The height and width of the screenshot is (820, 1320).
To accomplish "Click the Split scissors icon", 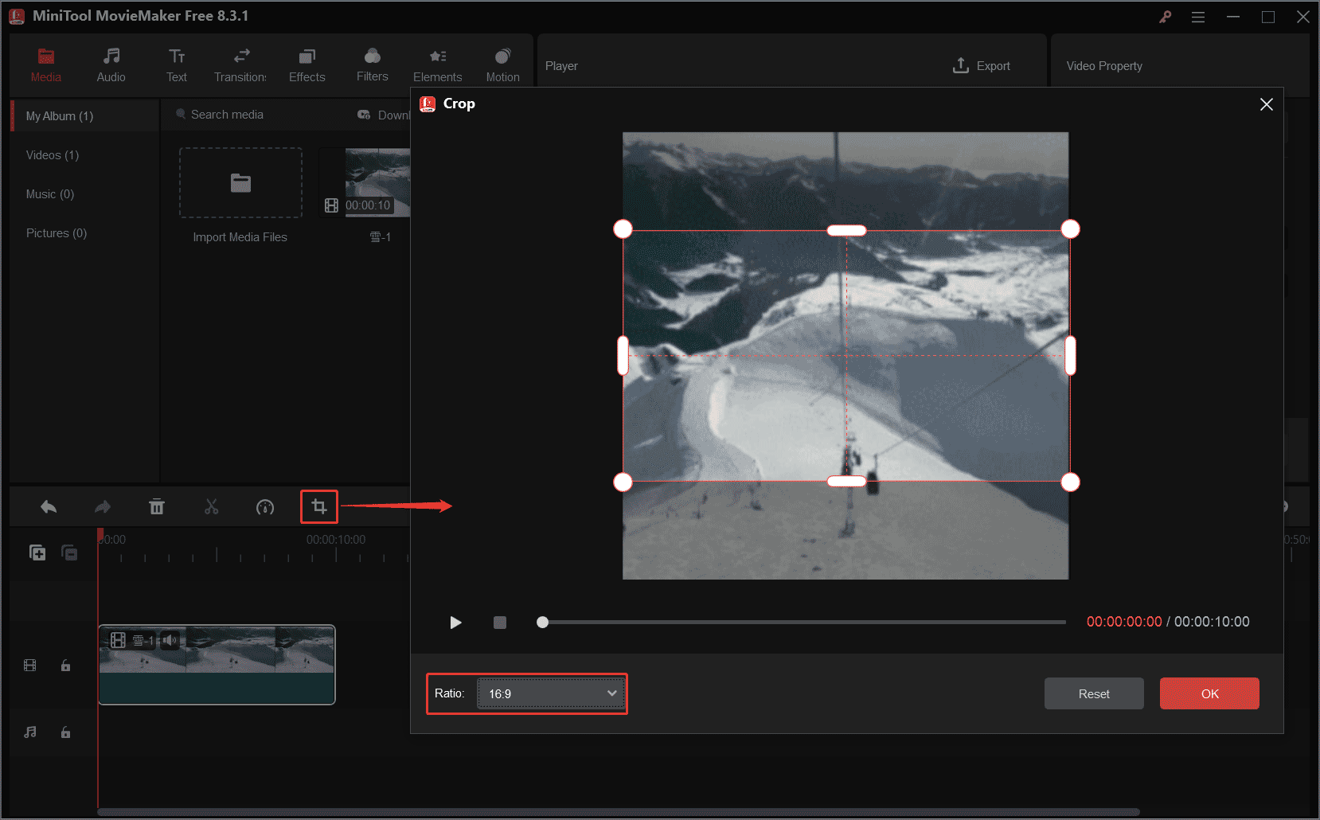I will click(211, 507).
